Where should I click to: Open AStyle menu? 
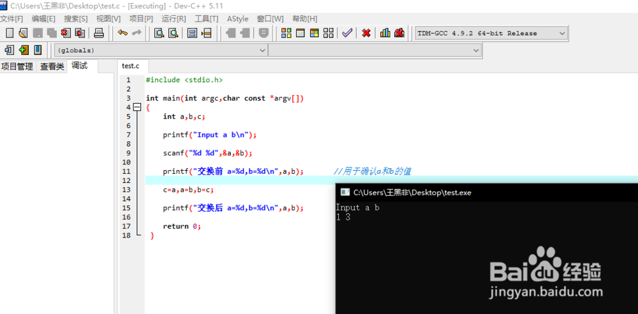pyautogui.click(x=237, y=18)
